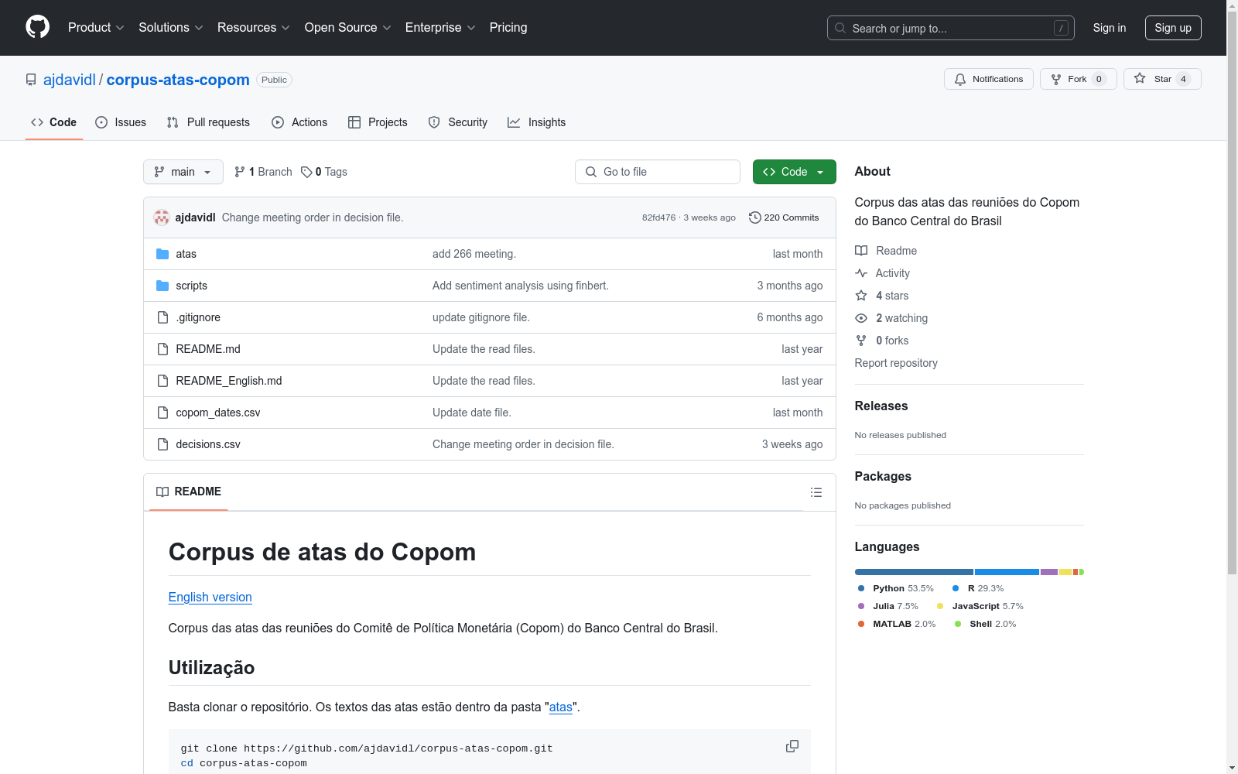The height and width of the screenshot is (774, 1238).
Task: Click the scripts folder icon
Action: pos(162,286)
